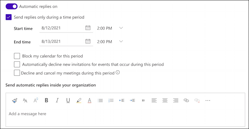Image resolution: width=249 pixels, height=129 pixels.
Task: Check Block my calendar for this period
Action: (x=17, y=56)
